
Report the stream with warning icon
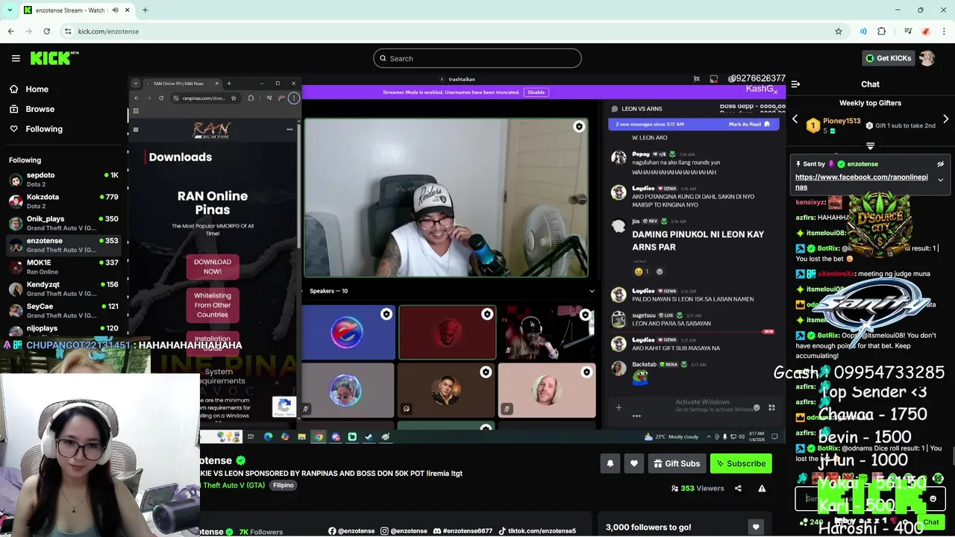tap(762, 489)
